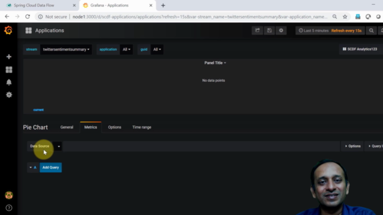Click the Data Source label
This screenshot has width=383, height=215.
tap(39, 146)
